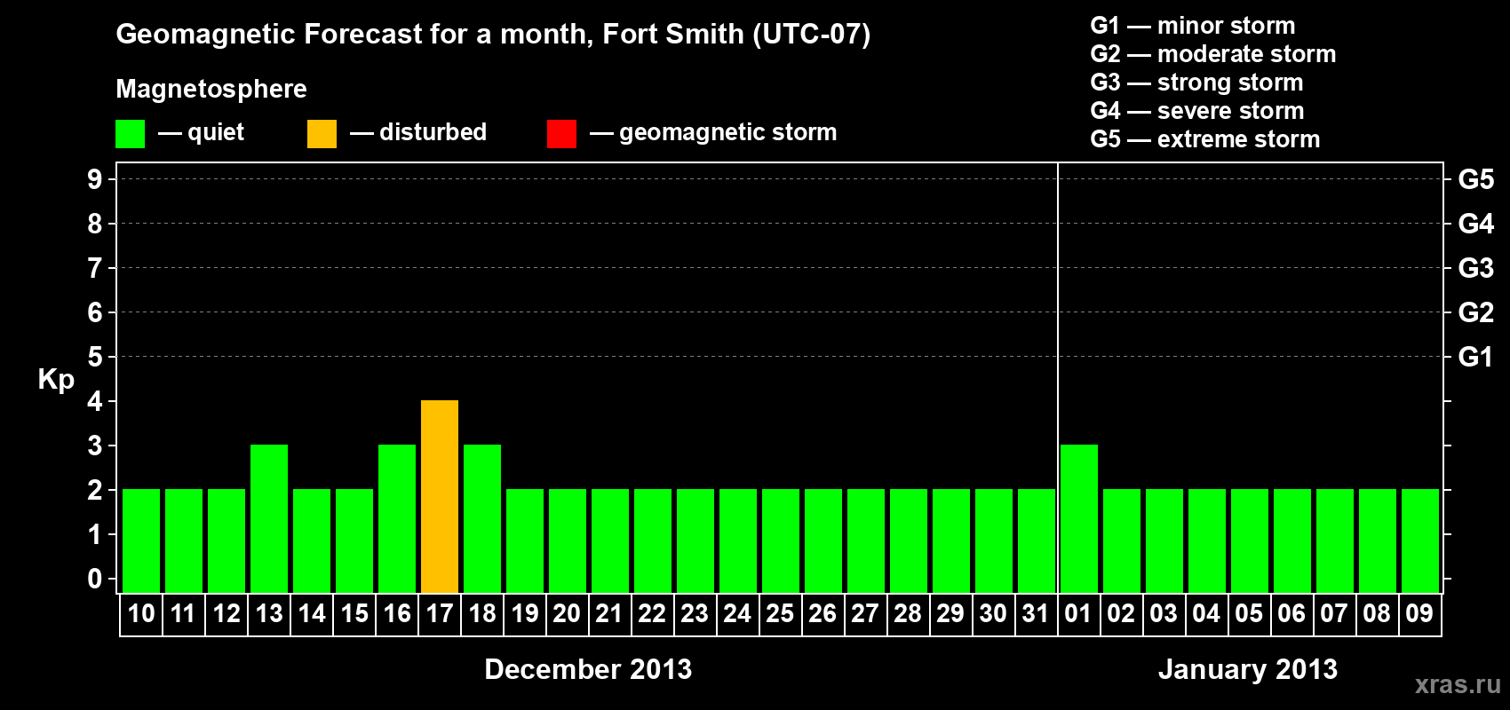Image resolution: width=1510 pixels, height=710 pixels.
Task: Click the 'December 2013' month label
Action: coord(588,668)
